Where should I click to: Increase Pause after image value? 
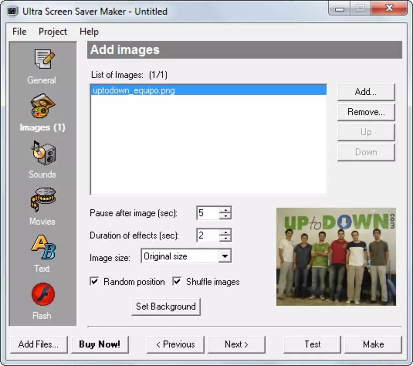(225, 210)
